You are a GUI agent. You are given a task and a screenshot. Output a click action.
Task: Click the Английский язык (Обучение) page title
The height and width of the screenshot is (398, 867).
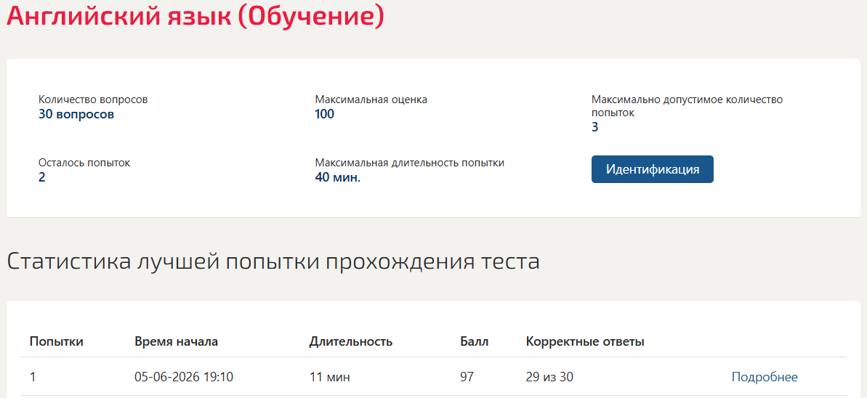195,16
